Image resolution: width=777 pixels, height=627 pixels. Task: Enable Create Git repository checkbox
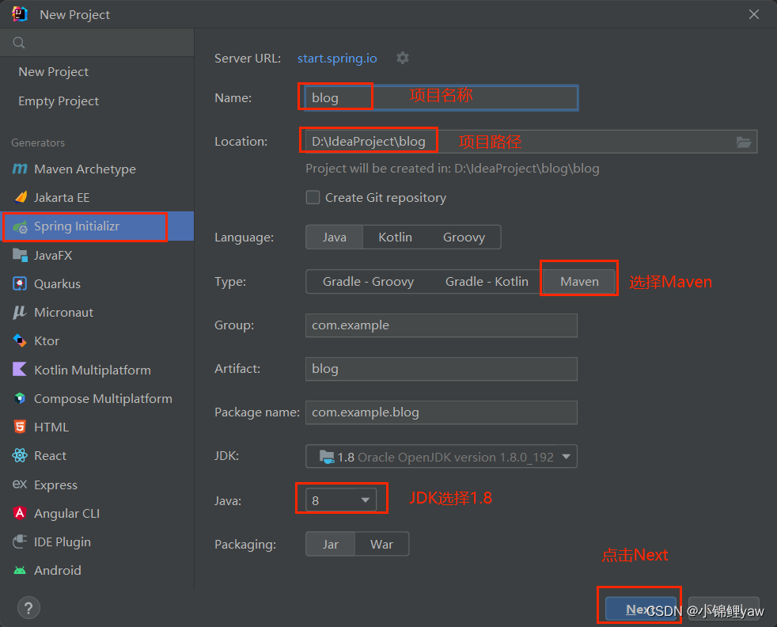click(313, 197)
